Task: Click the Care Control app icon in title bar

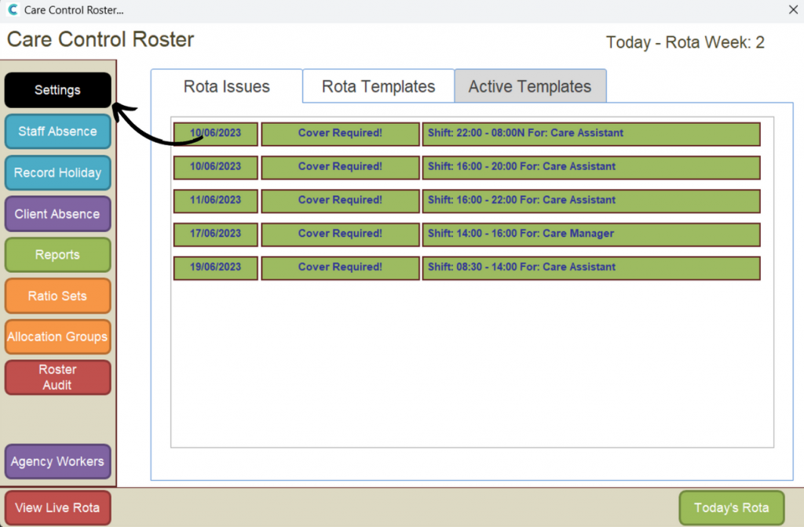Action: click(x=13, y=9)
